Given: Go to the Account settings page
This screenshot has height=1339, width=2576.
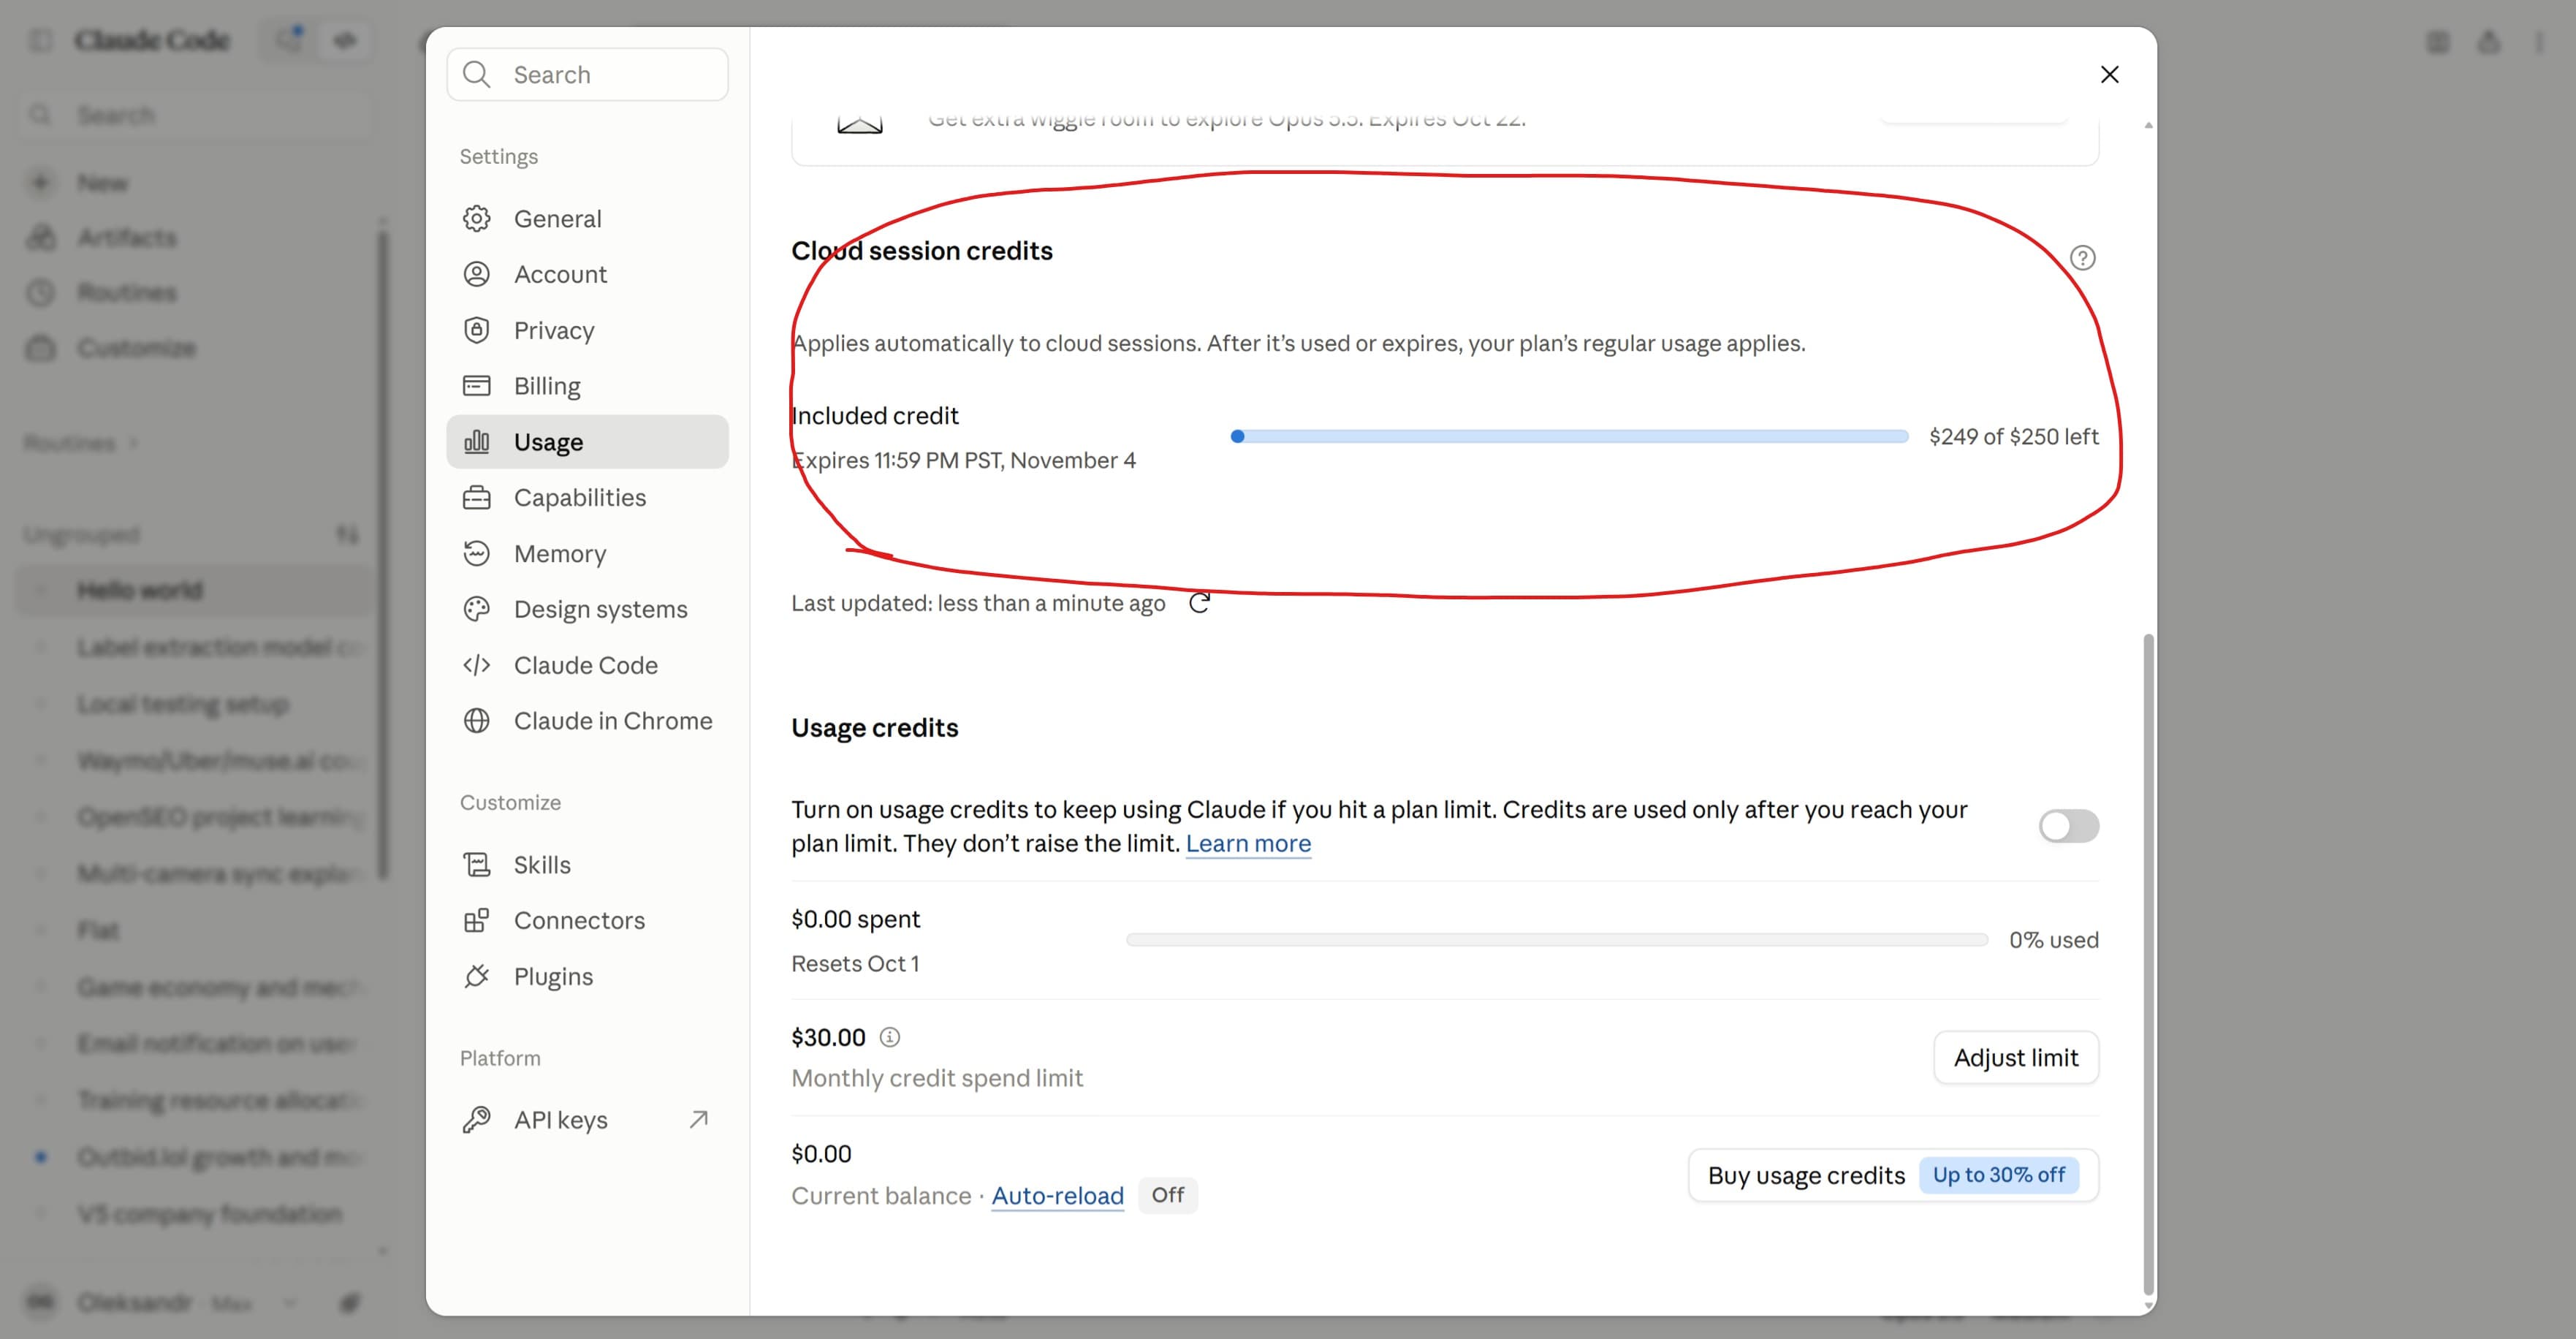Looking at the screenshot, I should [587, 274].
